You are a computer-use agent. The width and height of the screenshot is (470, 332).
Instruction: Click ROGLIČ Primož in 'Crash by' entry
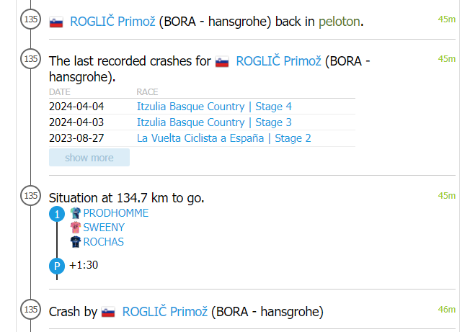[x=165, y=312]
